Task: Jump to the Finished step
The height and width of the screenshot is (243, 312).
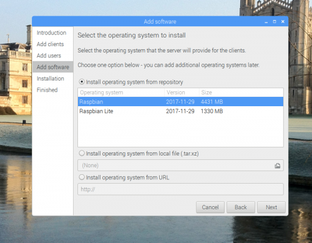Action: tap(47, 90)
